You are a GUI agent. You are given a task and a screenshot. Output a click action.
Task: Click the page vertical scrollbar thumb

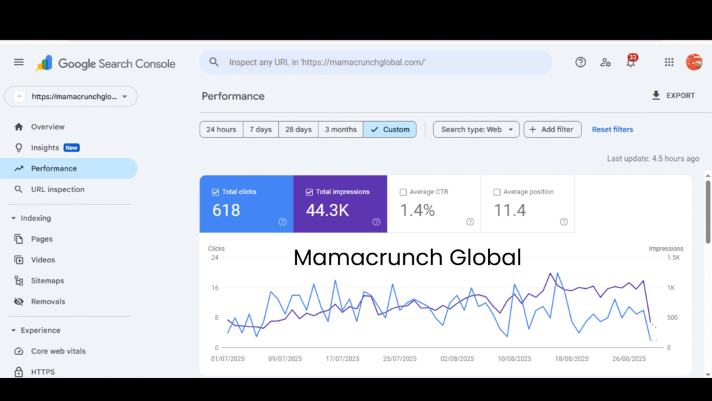click(x=708, y=212)
